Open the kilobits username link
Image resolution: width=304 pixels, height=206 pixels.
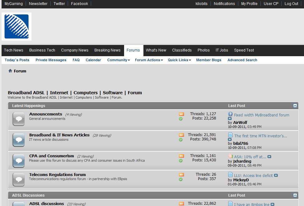click(201, 4)
